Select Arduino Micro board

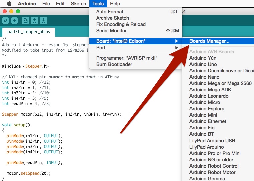[x=218, y=102]
